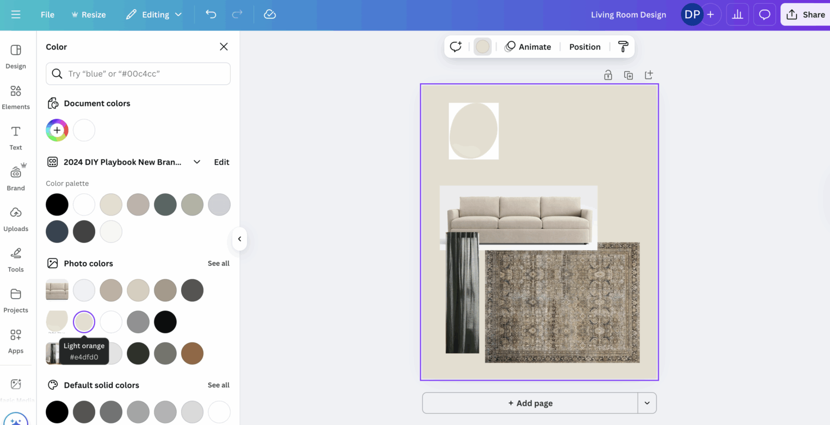Screen dimensions: 830x425
Task: Open the Projects sidebar panel
Action: click(x=16, y=300)
